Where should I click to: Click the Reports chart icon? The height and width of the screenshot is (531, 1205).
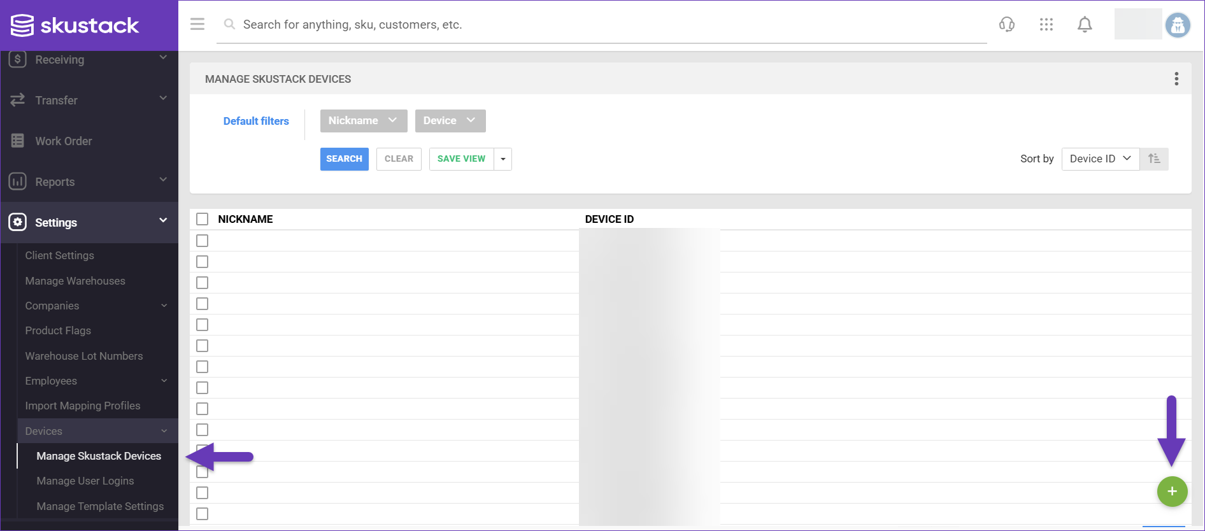(18, 181)
